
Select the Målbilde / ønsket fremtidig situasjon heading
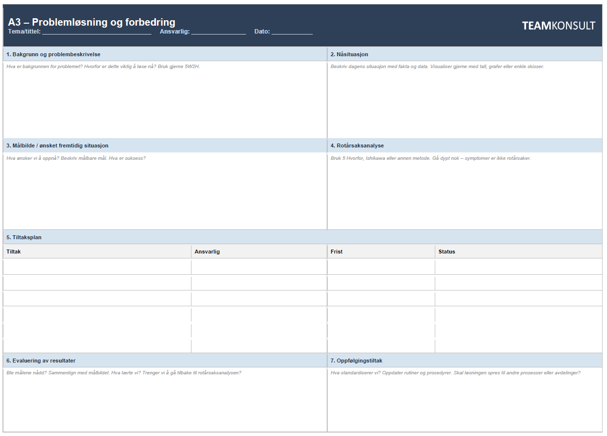[x=57, y=145]
